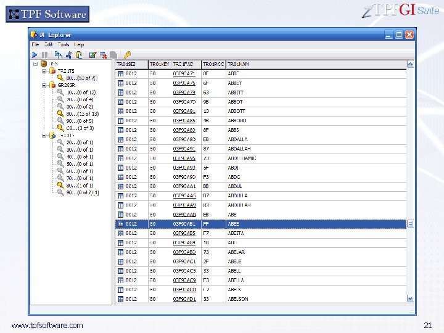444x333 pixels.
Task: Click the root database icon in tree
Action: click(44, 64)
